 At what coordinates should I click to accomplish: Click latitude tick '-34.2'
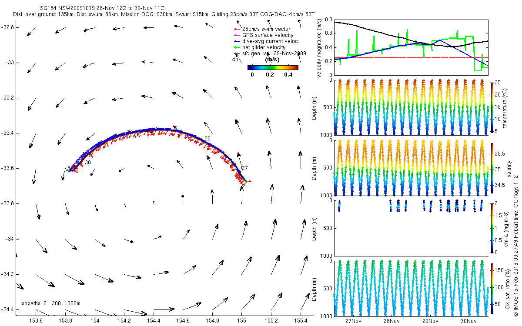tap(7, 274)
